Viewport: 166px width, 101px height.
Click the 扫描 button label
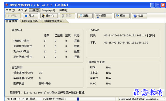pos(86,16)
